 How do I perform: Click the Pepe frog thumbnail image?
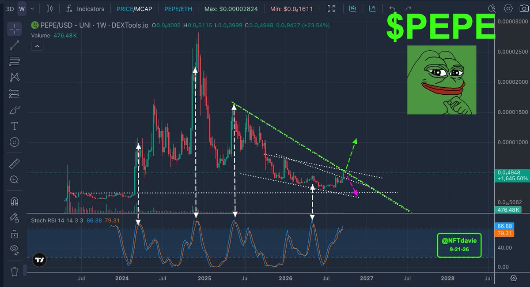(x=442, y=80)
